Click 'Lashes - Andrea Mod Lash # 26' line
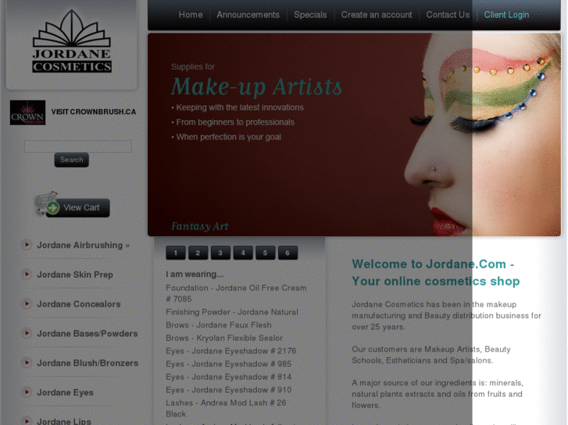This screenshot has height=425, width=568. coord(226,409)
